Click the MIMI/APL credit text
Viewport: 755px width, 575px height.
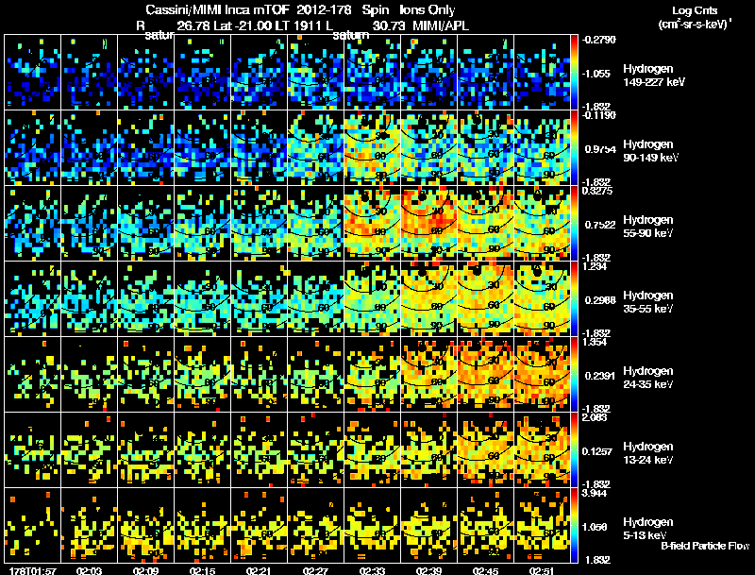click(441, 25)
